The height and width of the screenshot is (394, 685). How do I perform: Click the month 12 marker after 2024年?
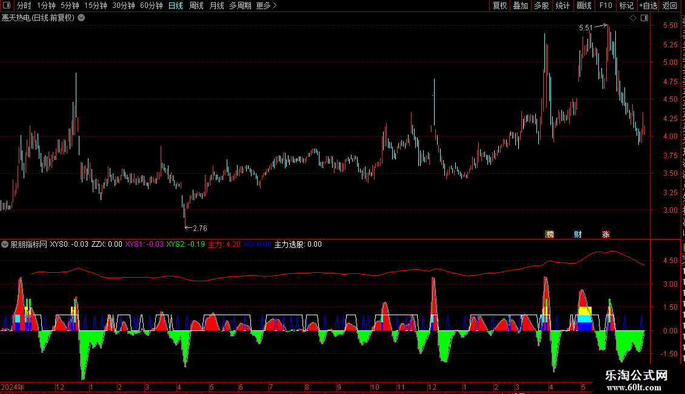click(x=60, y=387)
